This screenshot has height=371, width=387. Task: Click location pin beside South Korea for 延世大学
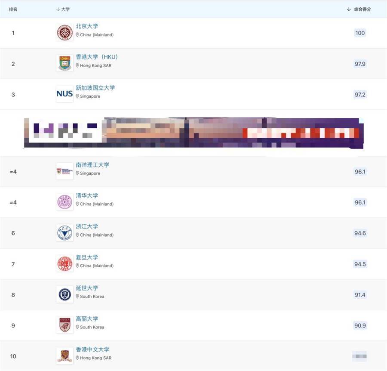pos(77,297)
